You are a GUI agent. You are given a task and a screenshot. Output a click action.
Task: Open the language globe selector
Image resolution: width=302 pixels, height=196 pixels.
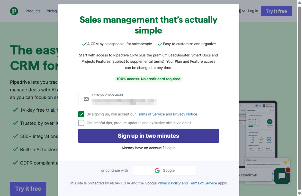(x=242, y=11)
